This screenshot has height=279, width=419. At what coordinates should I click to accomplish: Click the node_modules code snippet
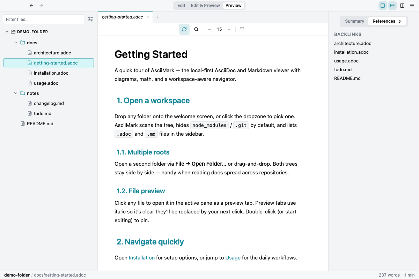pos(209,125)
